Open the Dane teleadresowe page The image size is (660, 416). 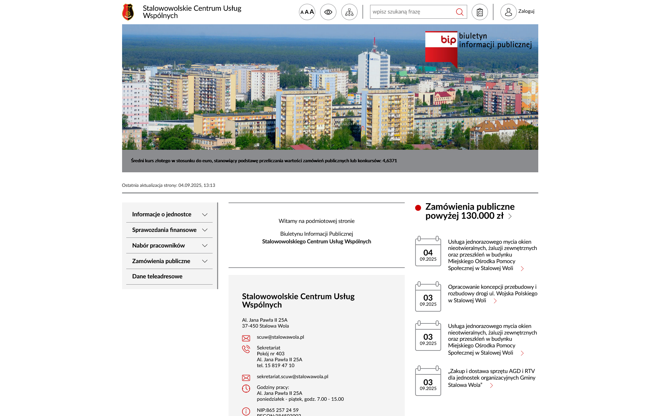(157, 276)
